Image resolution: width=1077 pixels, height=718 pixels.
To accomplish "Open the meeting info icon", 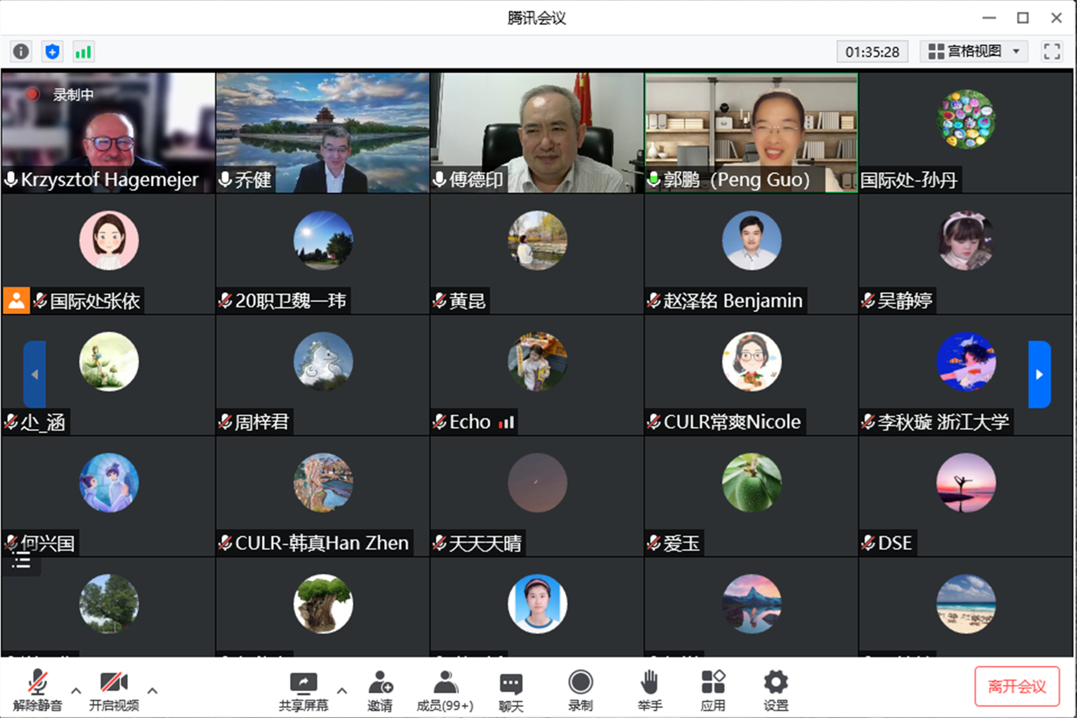I will pyautogui.click(x=21, y=52).
